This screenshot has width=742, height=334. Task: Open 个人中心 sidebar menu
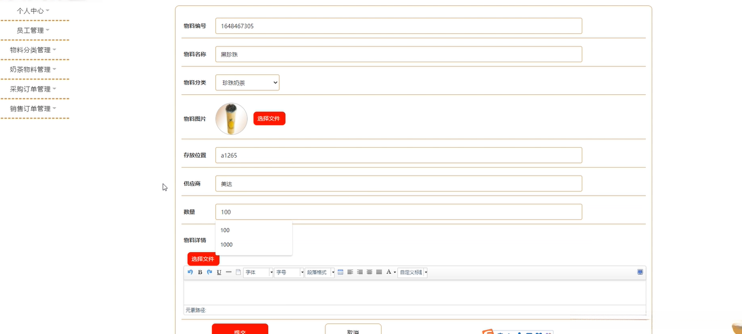33,11
